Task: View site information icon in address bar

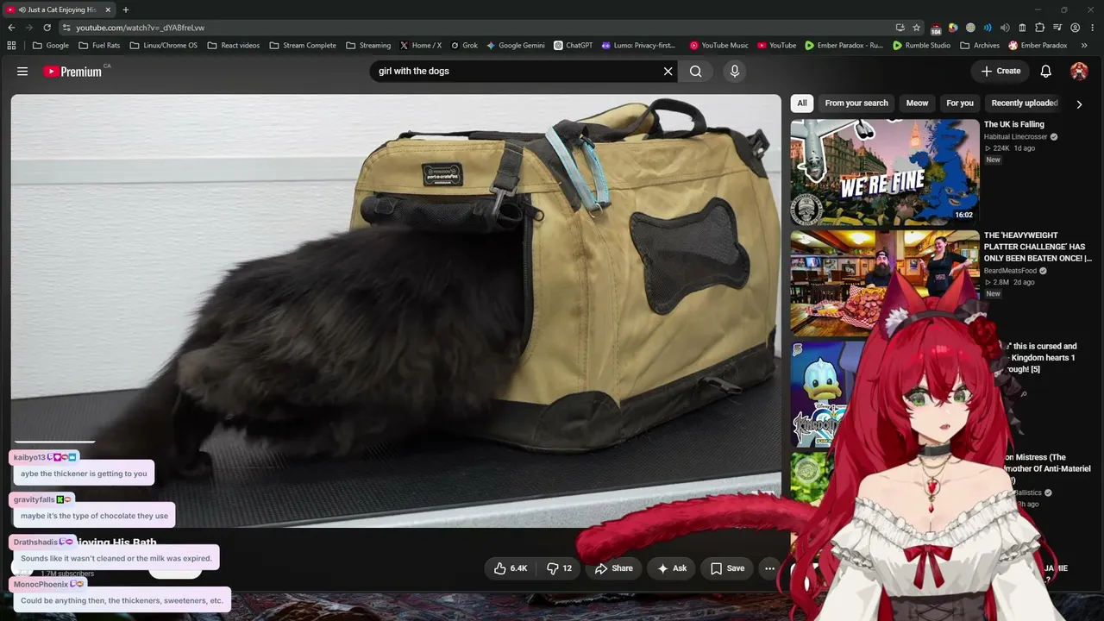Action: [x=66, y=28]
